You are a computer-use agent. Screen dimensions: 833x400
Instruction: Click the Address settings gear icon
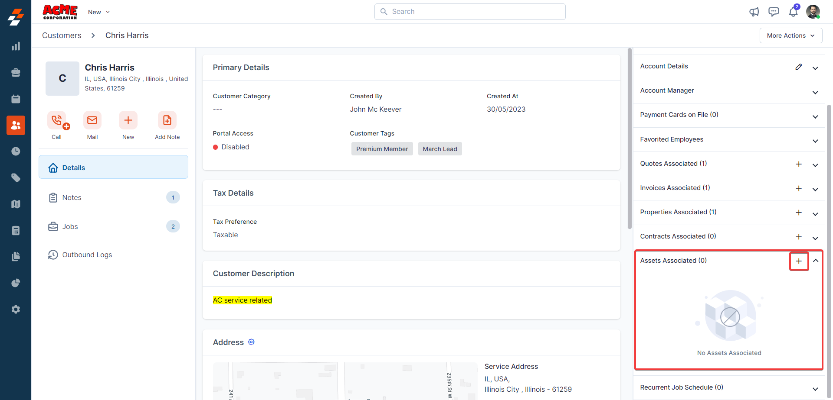click(x=251, y=342)
